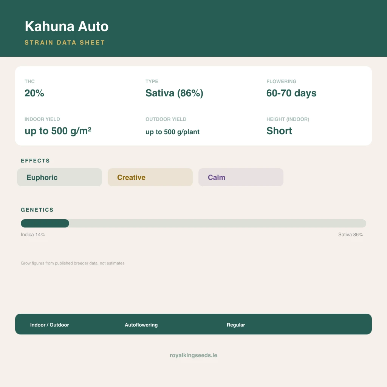Open the royalkingseeds.ie link
The image size is (387, 387).
pos(193,355)
